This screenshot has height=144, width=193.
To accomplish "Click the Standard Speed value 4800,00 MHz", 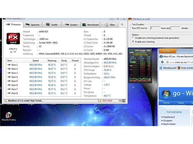I will 110,59.
